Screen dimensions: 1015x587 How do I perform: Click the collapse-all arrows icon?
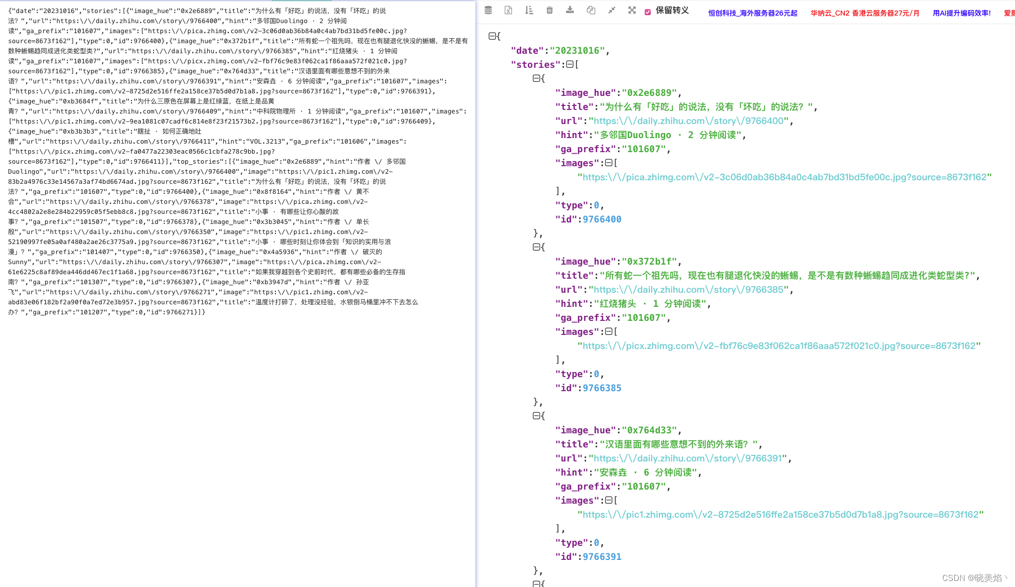(612, 10)
